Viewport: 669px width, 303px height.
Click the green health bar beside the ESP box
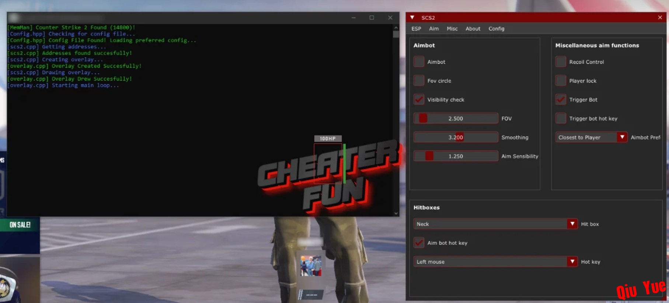click(345, 163)
